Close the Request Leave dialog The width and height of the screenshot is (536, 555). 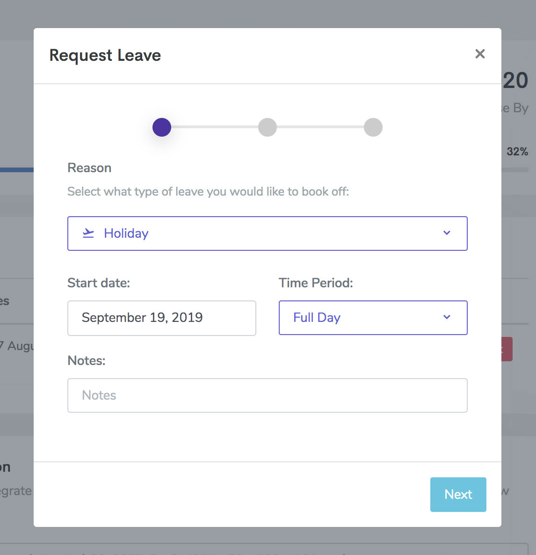[x=480, y=54]
